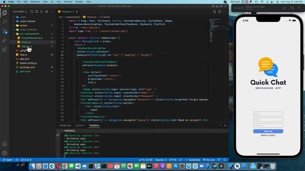Expand the assets folder

(x=23, y=25)
